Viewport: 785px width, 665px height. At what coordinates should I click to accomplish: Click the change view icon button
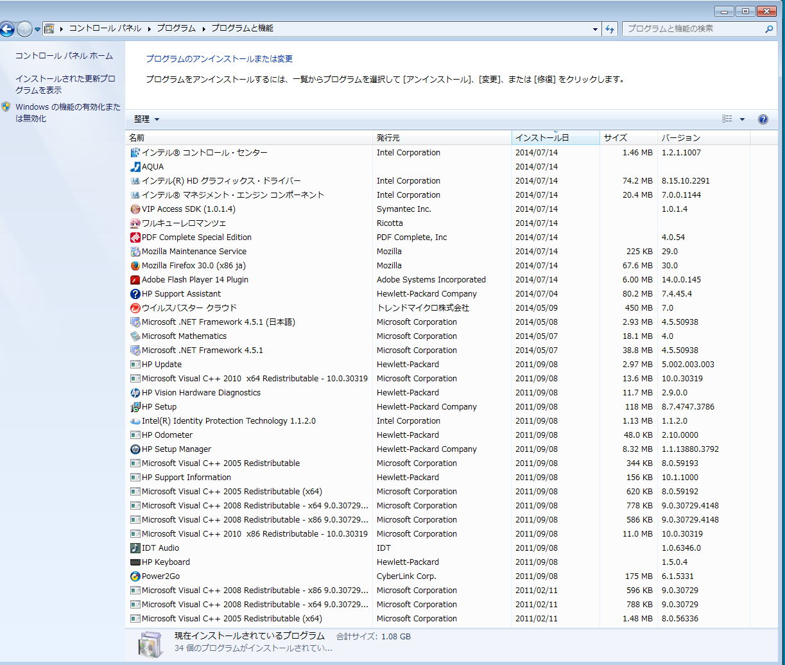[727, 119]
